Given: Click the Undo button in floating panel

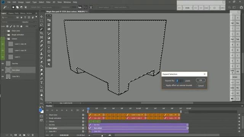Looking at the screenshot, I should coord(187,8).
